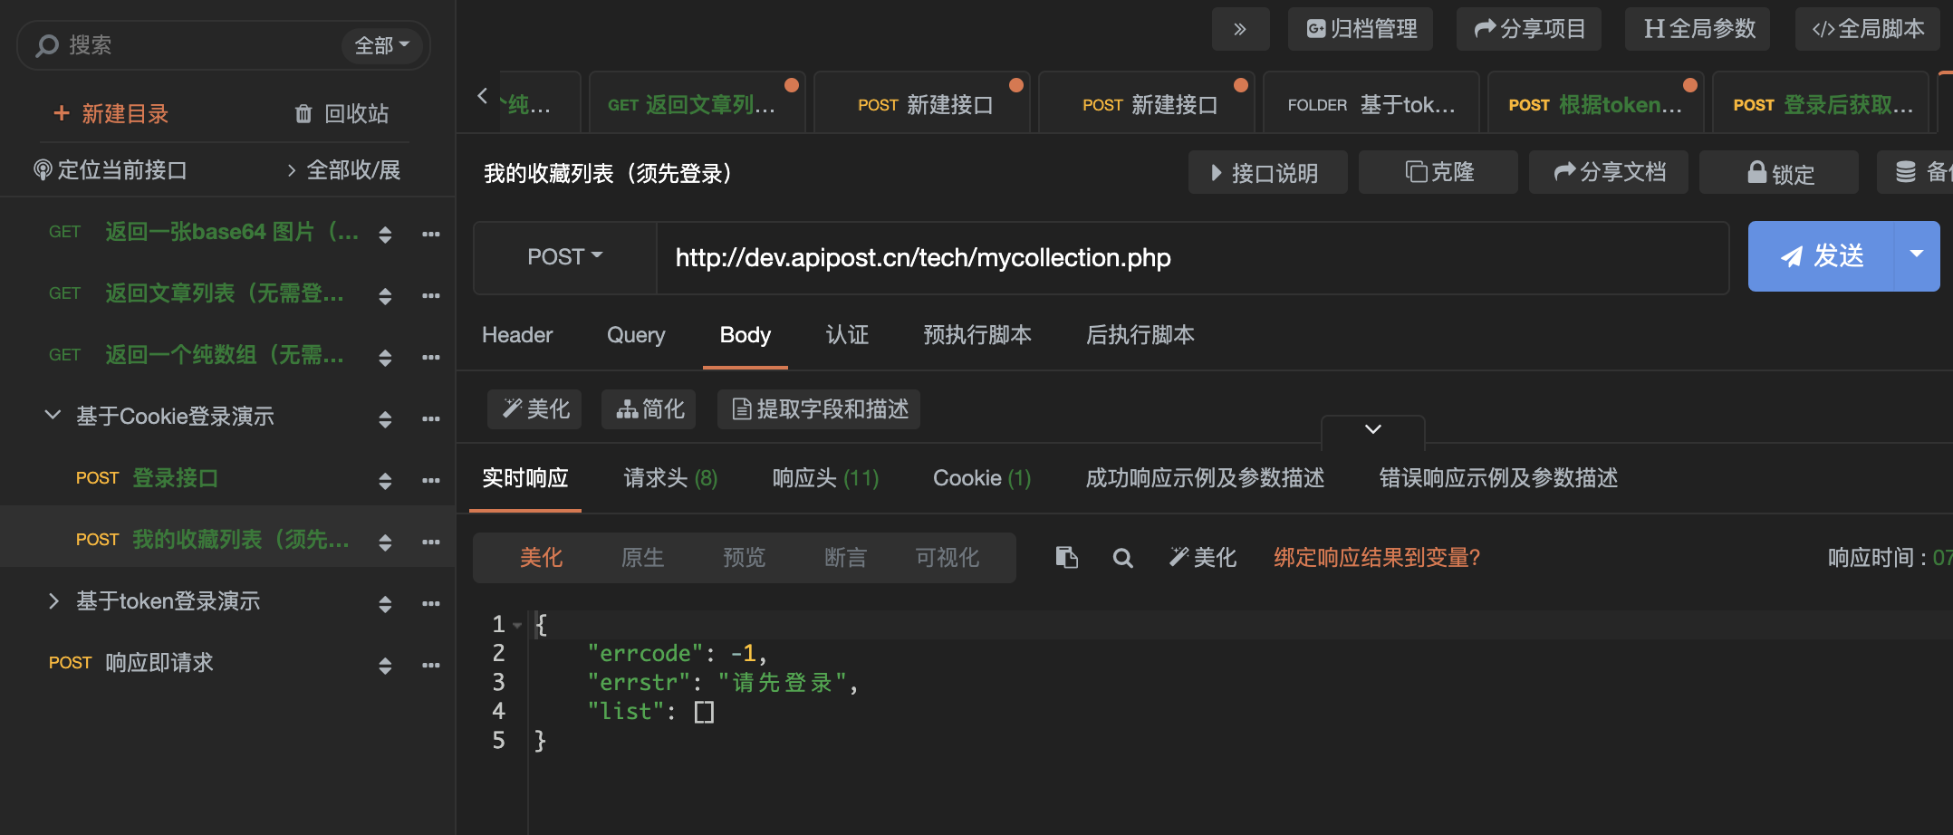This screenshot has width=1953, height=835.
Task: Click sort handle on 返回文章列表 row
Action: (x=385, y=295)
